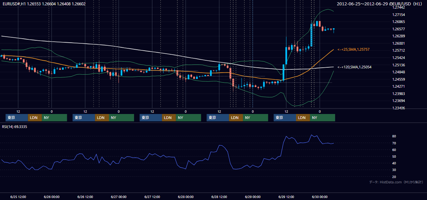427x200 pixels.
Task: Click price axis value 1.26001
Action: pyautogui.click(x=399, y=43)
